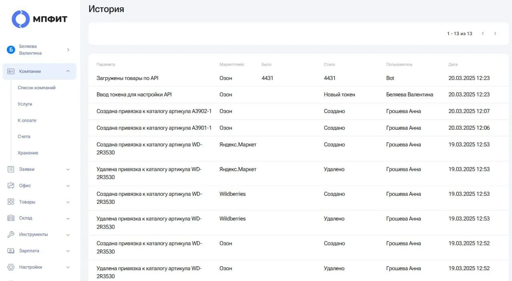Expand the Товары section chevron
The height and width of the screenshot is (281, 512).
(x=68, y=202)
